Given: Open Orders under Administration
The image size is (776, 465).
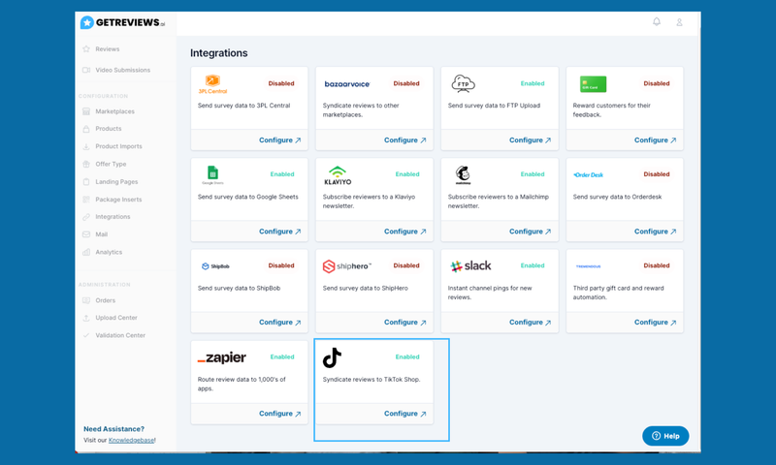Looking at the screenshot, I should (x=106, y=300).
